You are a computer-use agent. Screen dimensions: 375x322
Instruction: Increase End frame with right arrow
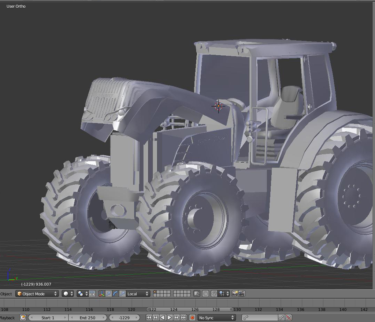pos(104,318)
